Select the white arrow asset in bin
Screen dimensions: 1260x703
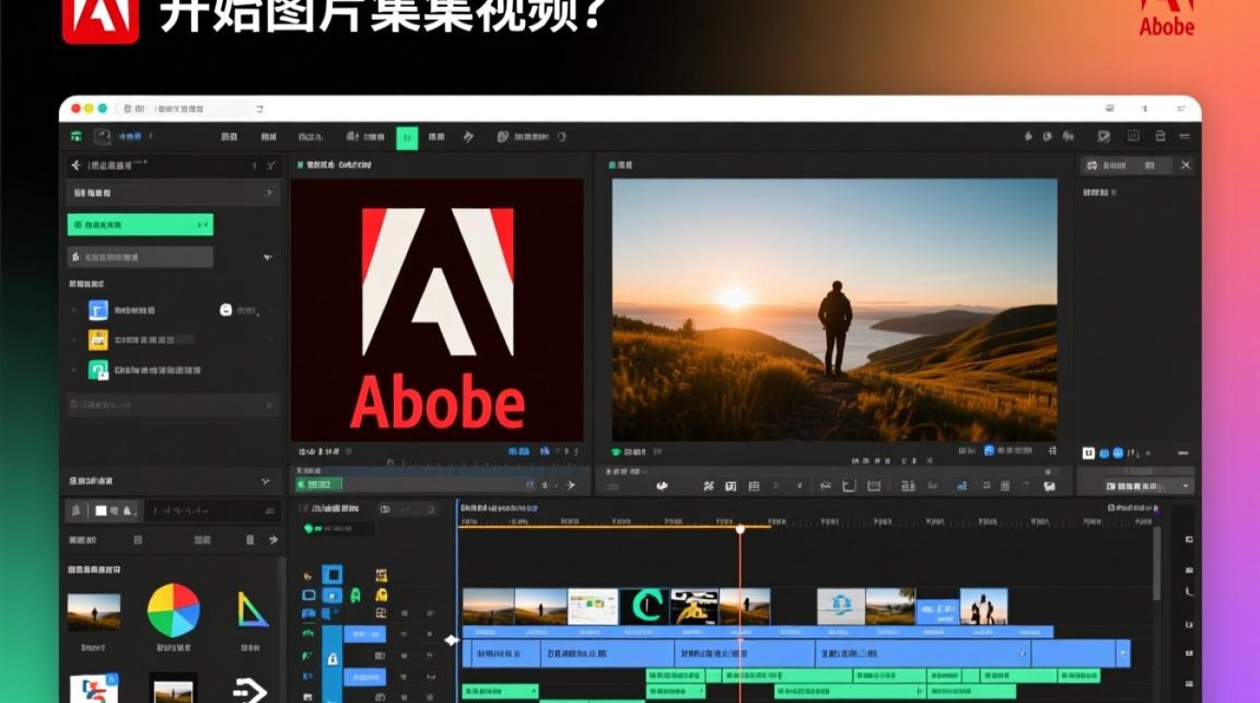(x=250, y=691)
